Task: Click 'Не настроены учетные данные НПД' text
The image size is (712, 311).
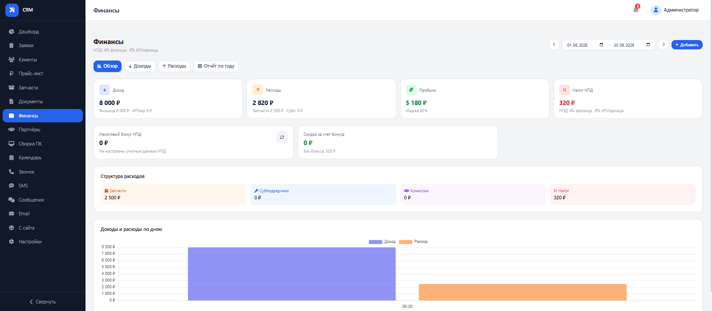Action: [x=133, y=151]
